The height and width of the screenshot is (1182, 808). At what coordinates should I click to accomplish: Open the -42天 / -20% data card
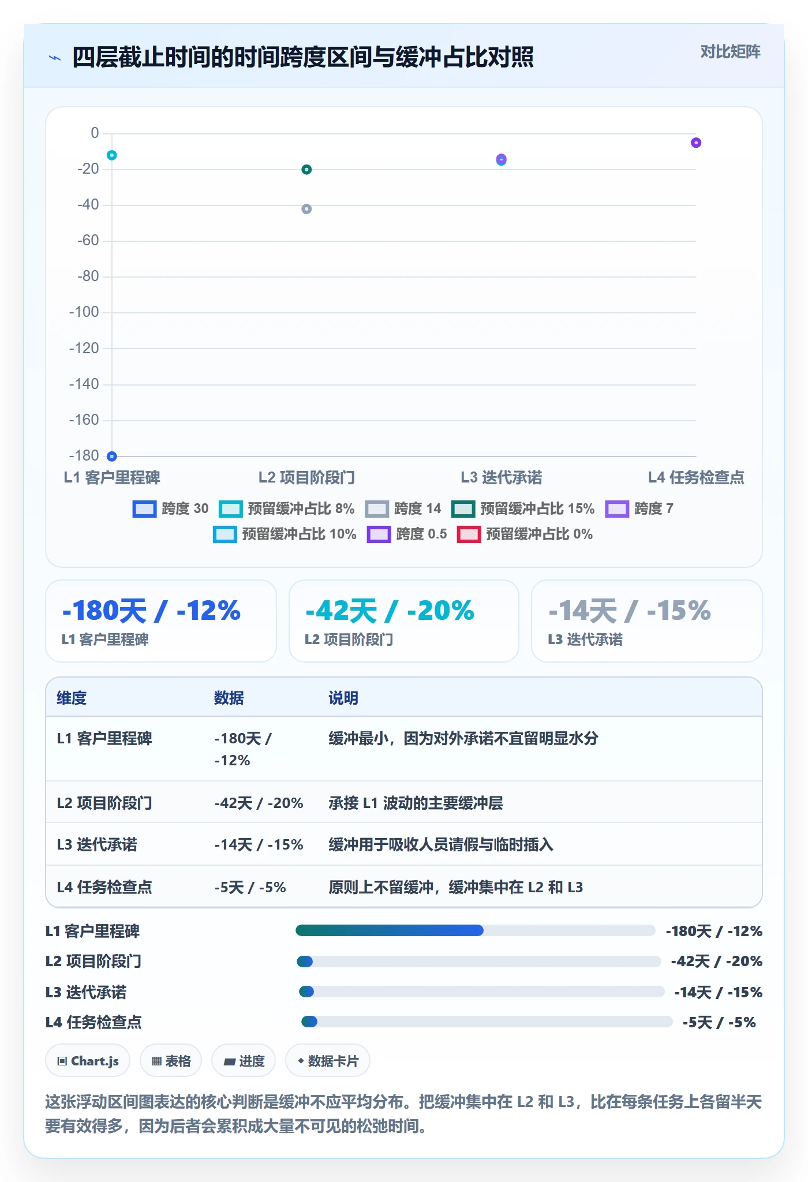click(404, 621)
